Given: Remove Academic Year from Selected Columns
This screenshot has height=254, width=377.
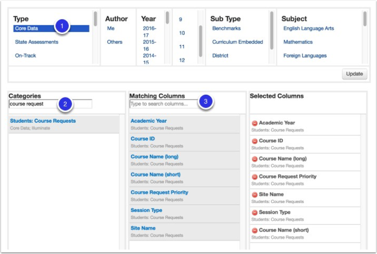Looking at the screenshot, I should coord(255,123).
